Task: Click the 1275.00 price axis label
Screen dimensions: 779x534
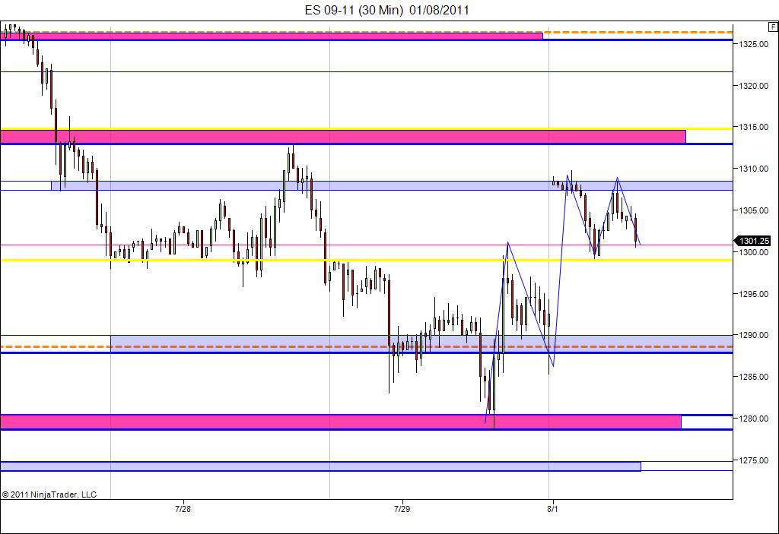Action: pyautogui.click(x=753, y=460)
